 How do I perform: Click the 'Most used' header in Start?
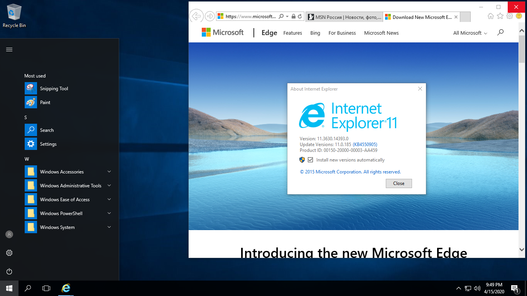[x=35, y=76]
